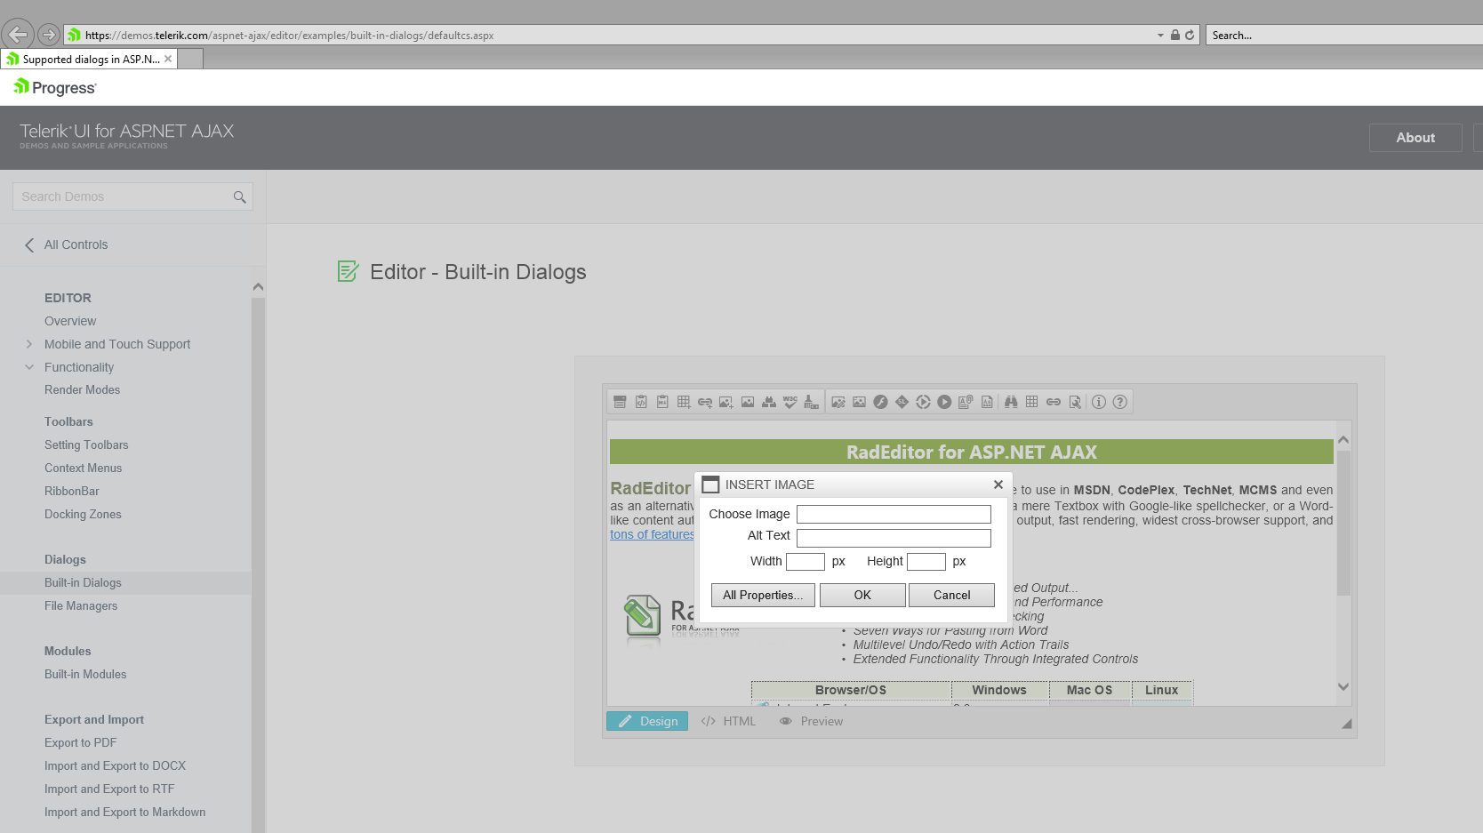1483x833 pixels.
Task: Open the Image Map editor icon
Action: point(860,402)
